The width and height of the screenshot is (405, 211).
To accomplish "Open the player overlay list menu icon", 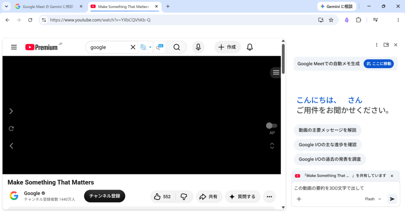I will (276, 73).
